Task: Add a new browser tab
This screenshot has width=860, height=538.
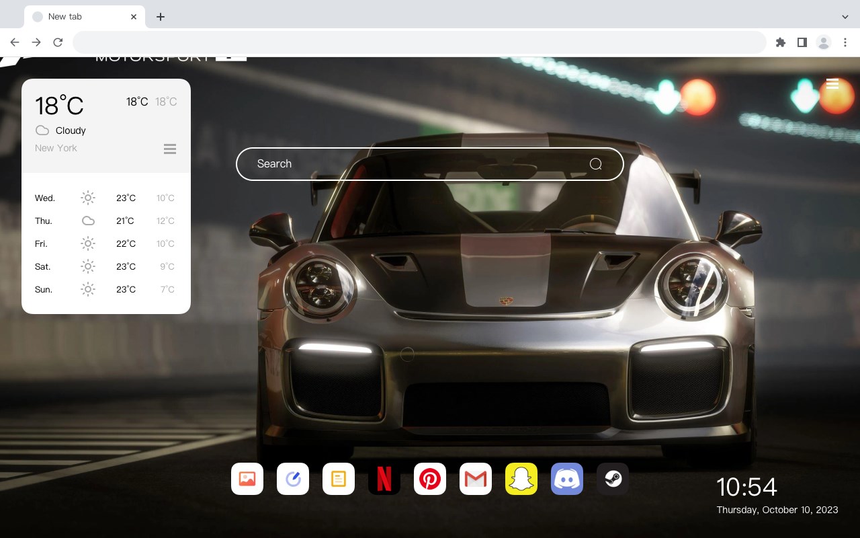Action: 161,17
